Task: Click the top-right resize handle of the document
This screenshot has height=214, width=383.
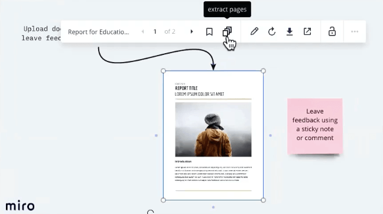Action: point(263,71)
